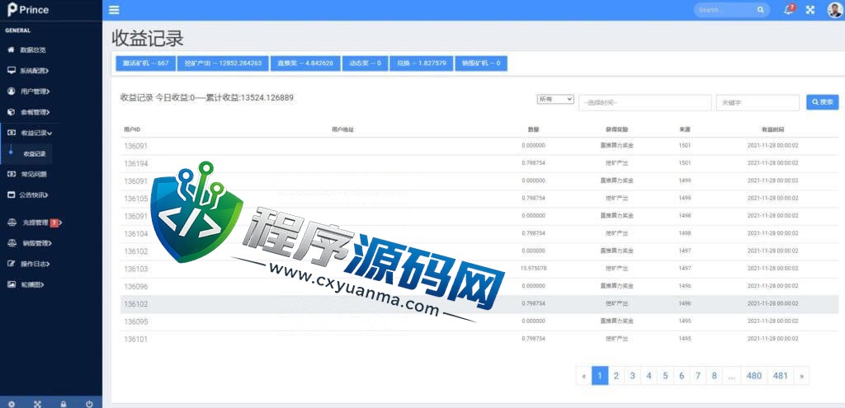Go to next page with » arrow
This screenshot has width=845, height=408.
(801, 376)
